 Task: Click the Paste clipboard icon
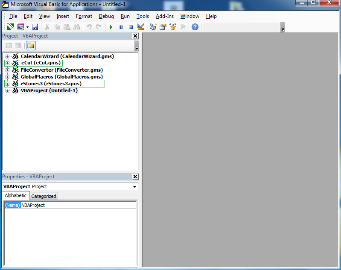(67, 27)
